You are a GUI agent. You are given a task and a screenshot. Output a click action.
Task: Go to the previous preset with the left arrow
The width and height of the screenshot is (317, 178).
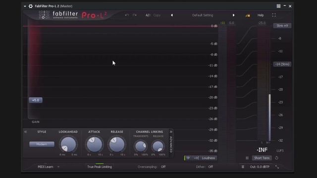[172, 15]
